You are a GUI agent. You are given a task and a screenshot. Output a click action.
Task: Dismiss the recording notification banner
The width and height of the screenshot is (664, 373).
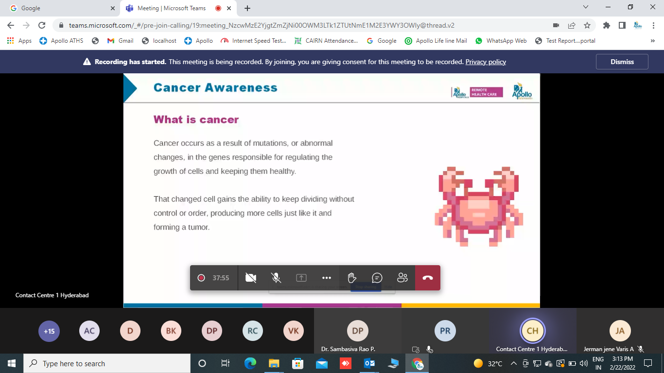pyautogui.click(x=622, y=62)
